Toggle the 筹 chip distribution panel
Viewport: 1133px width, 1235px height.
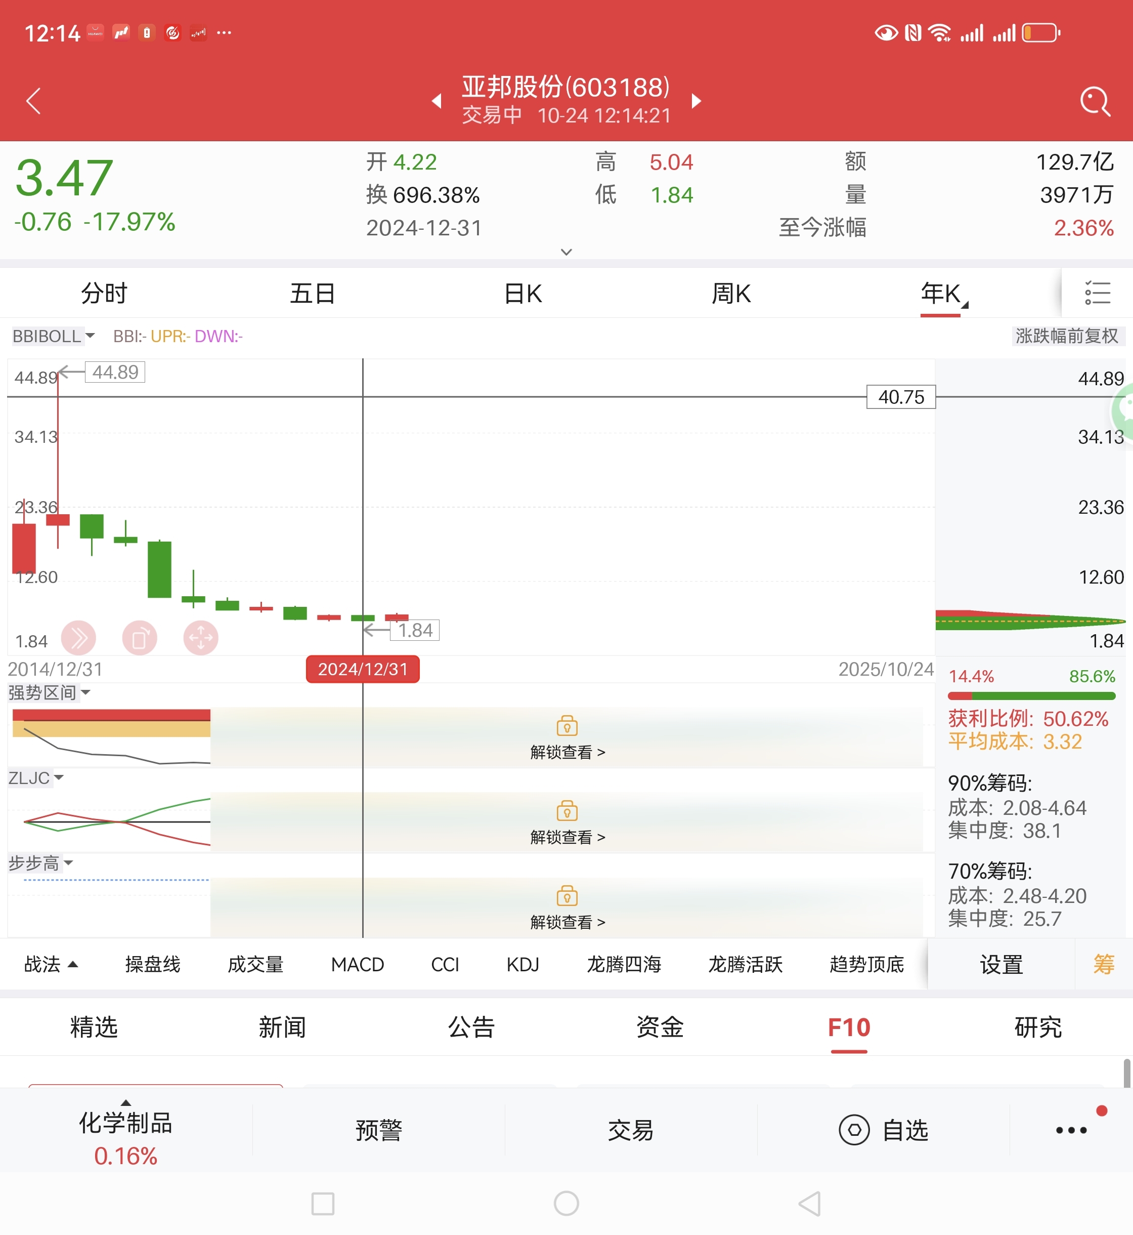click(1103, 964)
